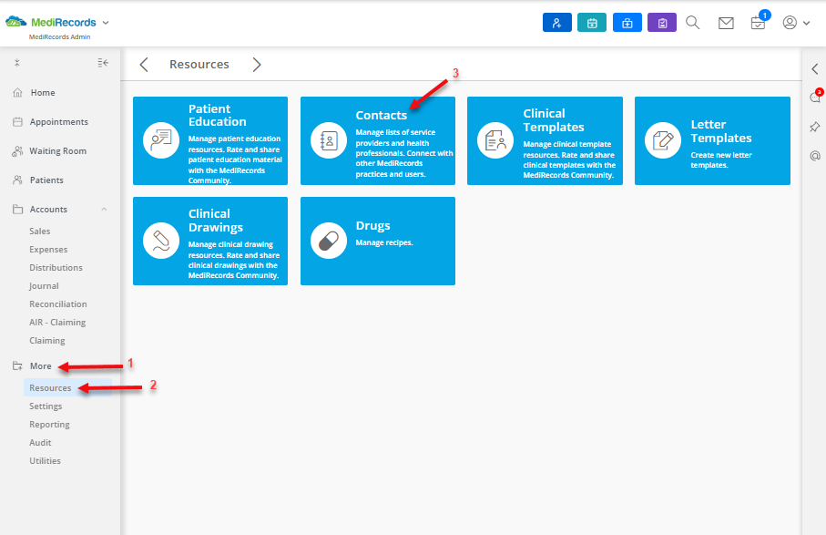This screenshot has height=535, width=826.
Task: Open Waiting Room in sidebar
Action: 58,150
